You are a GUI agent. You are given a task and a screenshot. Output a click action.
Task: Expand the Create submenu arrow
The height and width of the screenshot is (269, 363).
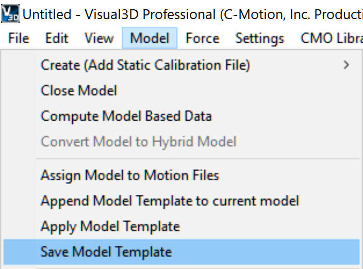click(x=346, y=65)
